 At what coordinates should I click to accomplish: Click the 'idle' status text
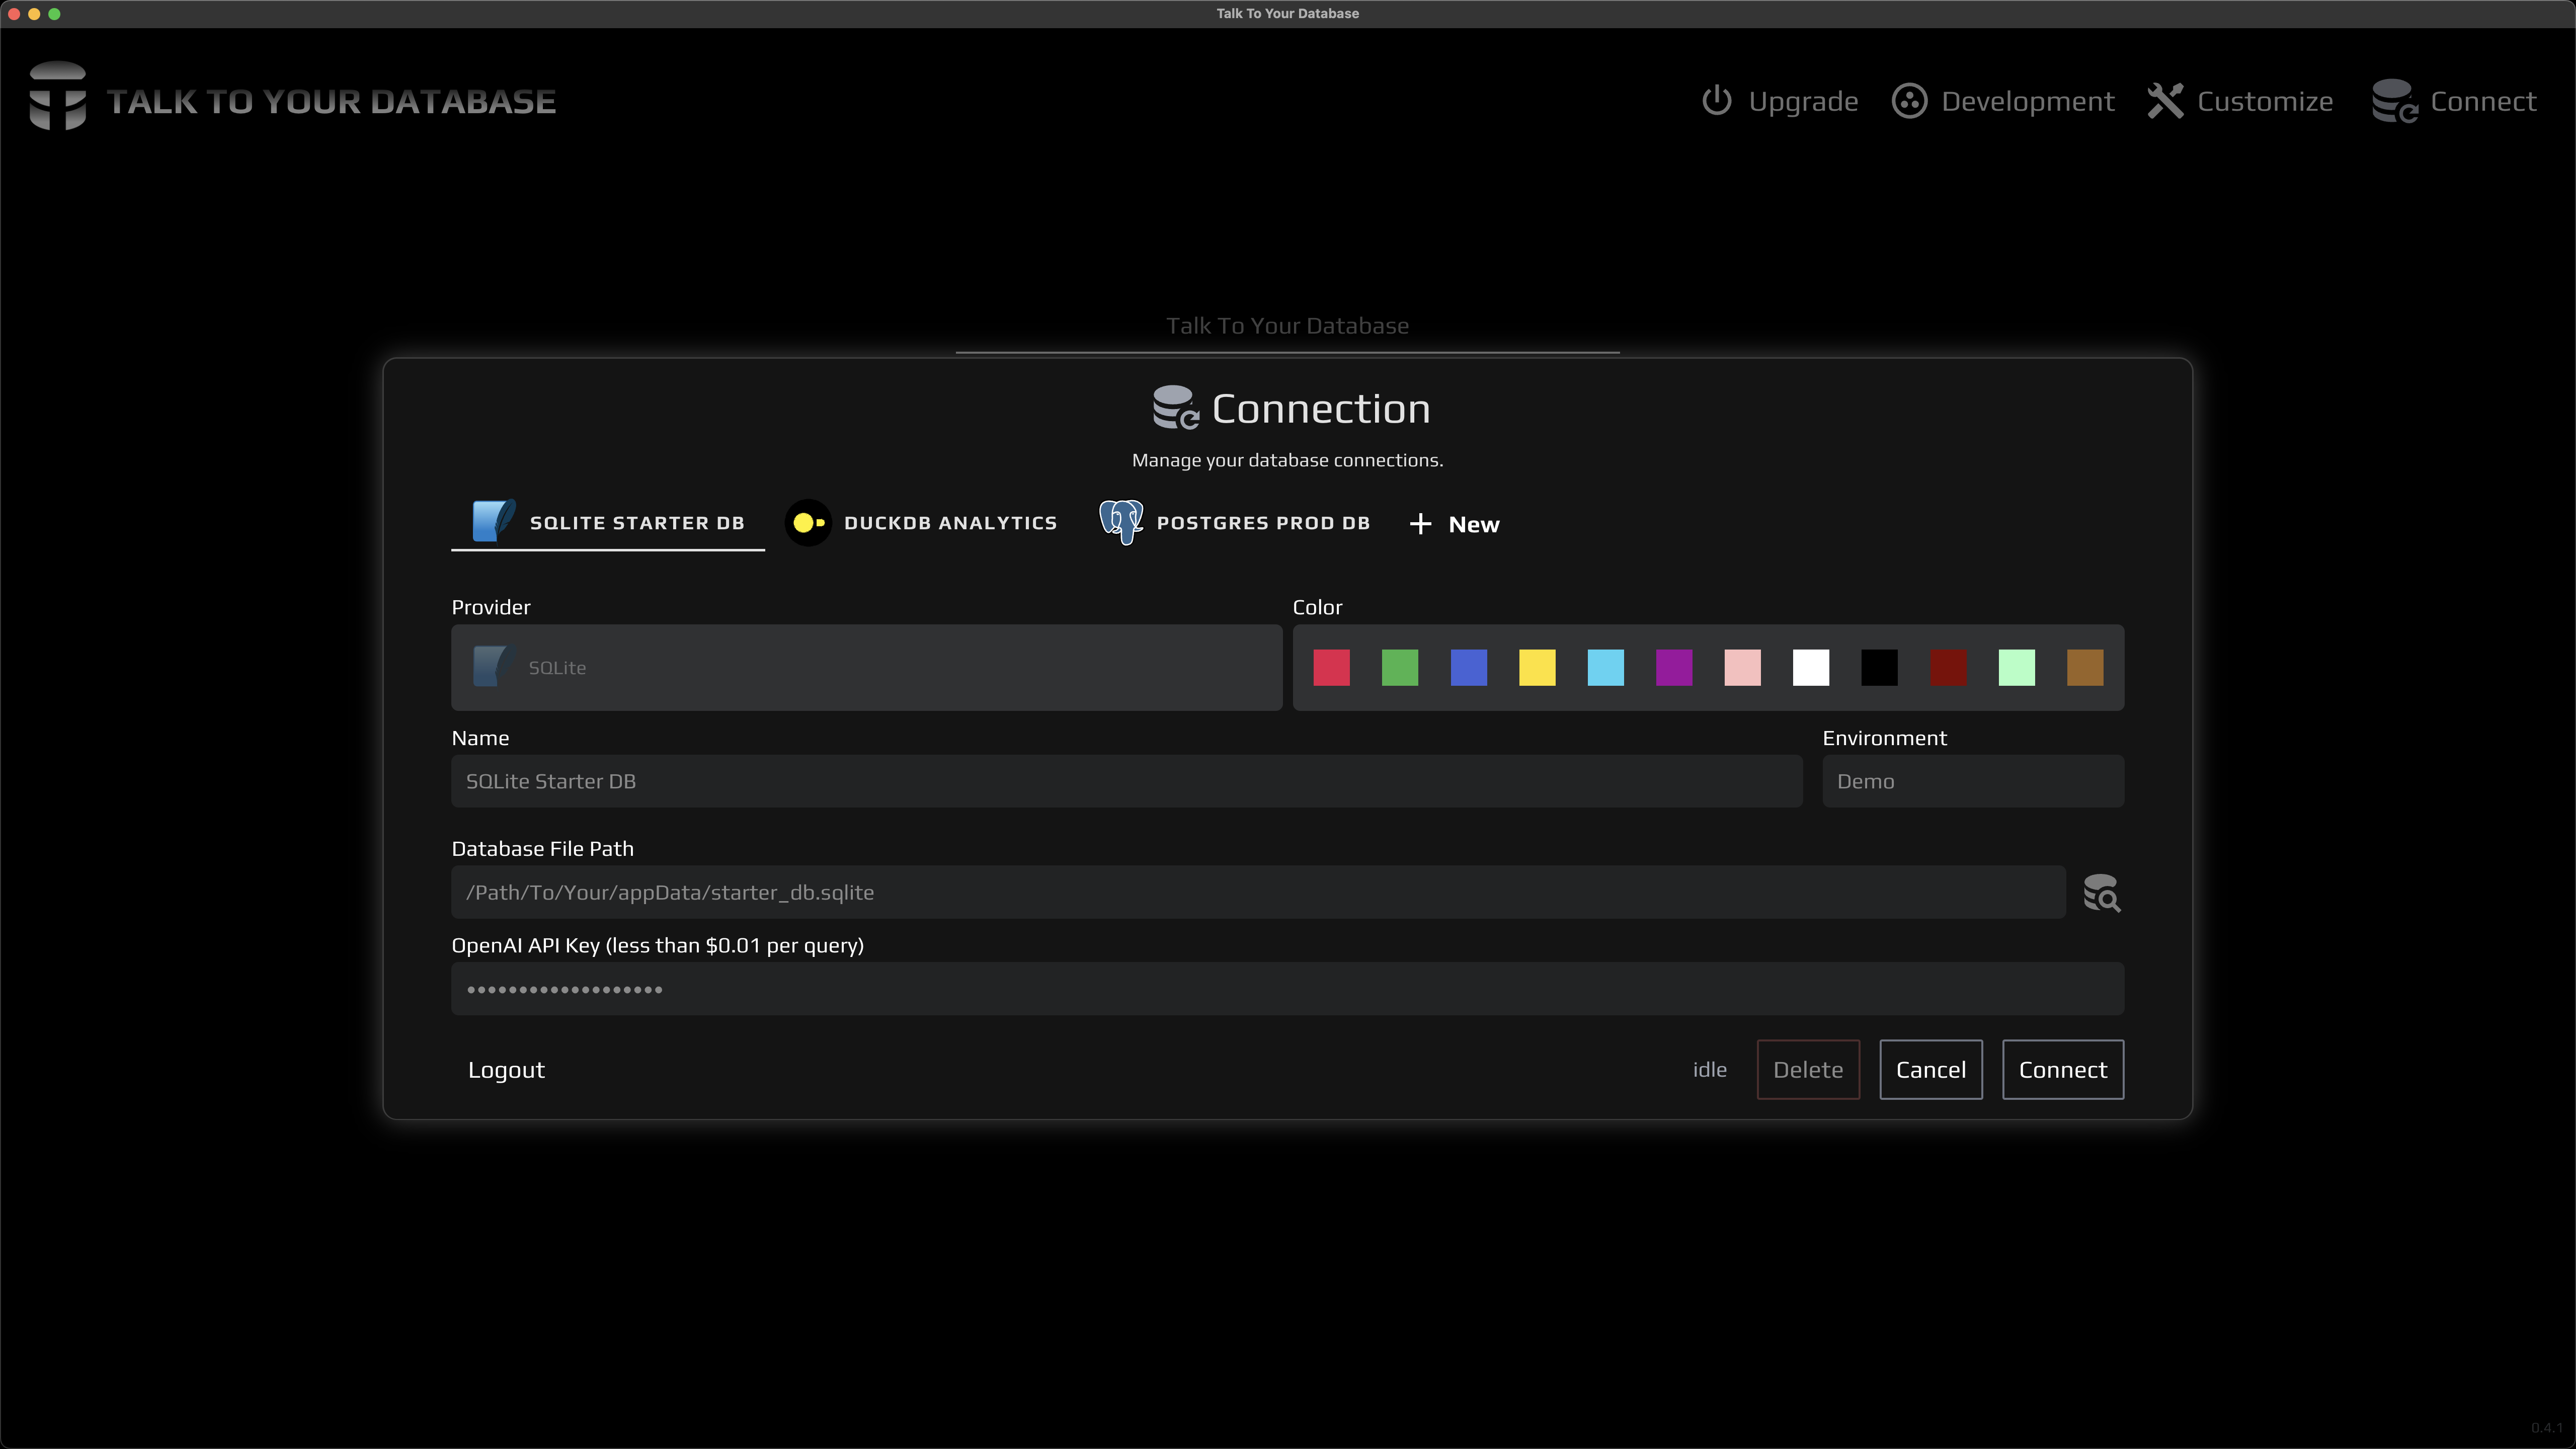pyautogui.click(x=1709, y=1070)
